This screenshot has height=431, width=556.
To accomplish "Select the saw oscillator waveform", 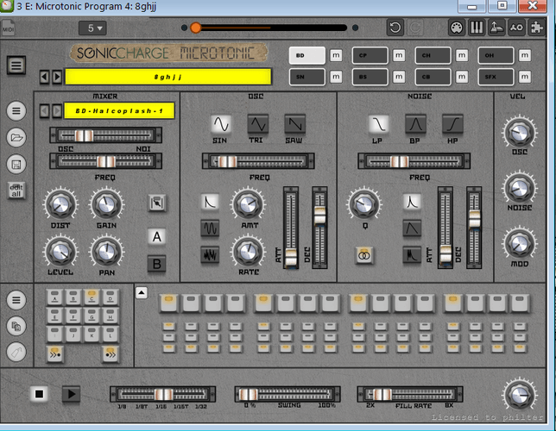I will point(294,124).
